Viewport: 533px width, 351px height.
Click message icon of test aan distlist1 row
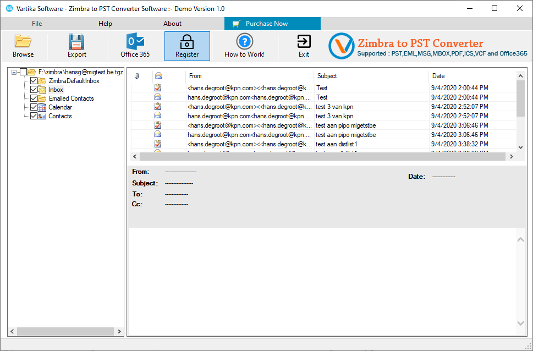click(157, 144)
